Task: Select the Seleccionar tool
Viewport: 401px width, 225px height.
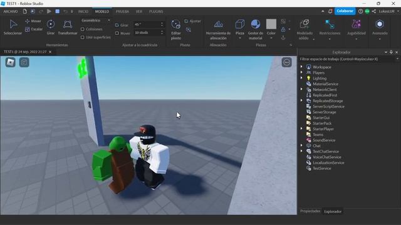Action: coord(13,27)
